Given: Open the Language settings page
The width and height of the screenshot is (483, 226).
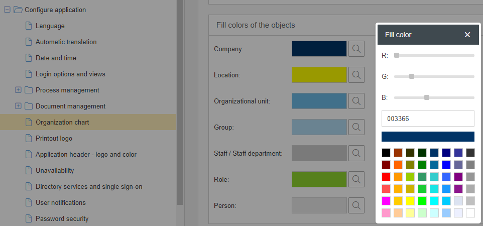Looking at the screenshot, I should pos(50,26).
